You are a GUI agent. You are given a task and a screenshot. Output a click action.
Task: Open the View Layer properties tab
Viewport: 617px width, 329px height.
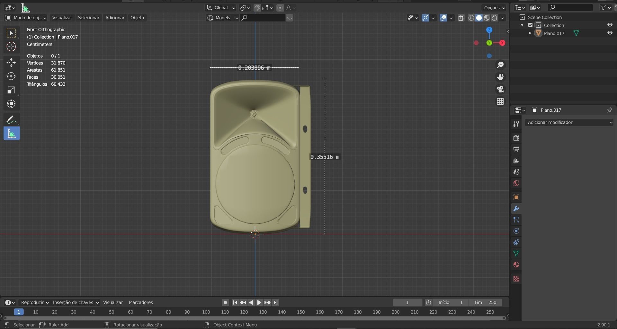[x=516, y=160]
